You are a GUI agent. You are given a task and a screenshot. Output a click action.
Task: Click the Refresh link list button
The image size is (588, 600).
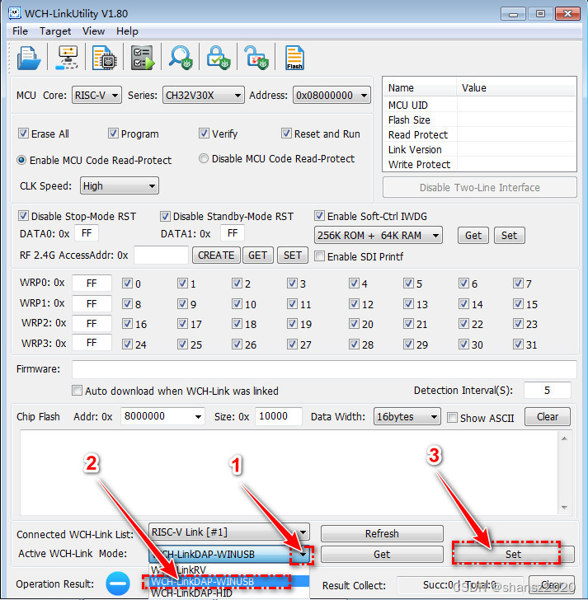coord(382,533)
